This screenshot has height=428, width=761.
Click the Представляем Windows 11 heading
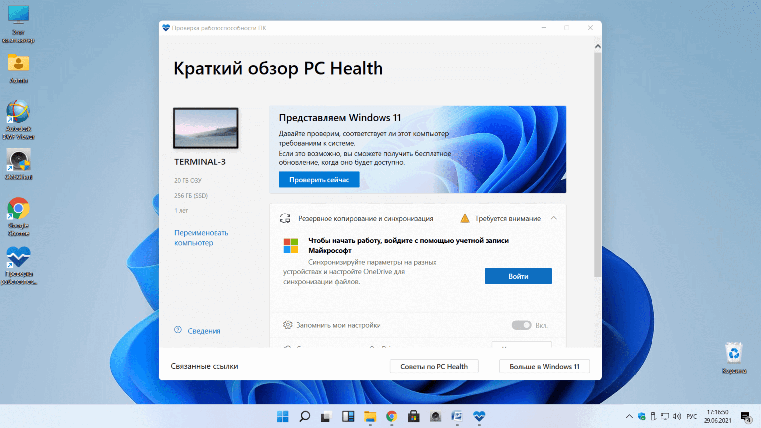click(340, 118)
